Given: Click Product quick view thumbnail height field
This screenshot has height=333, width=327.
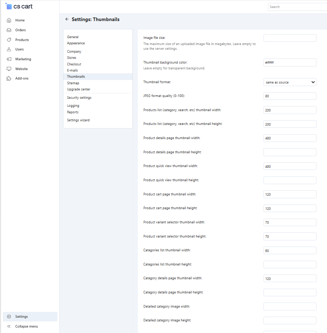Looking at the screenshot, I should (x=290, y=180).
